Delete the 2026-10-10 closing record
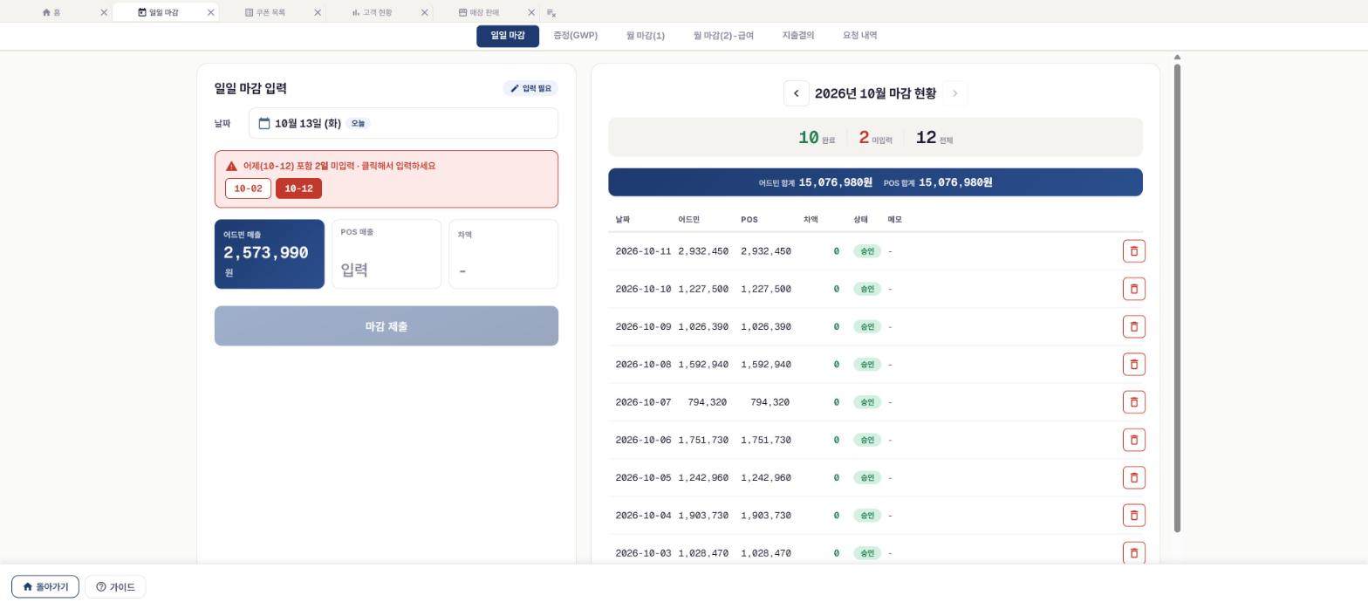Viewport: 1368px width, 609px height. click(1133, 289)
